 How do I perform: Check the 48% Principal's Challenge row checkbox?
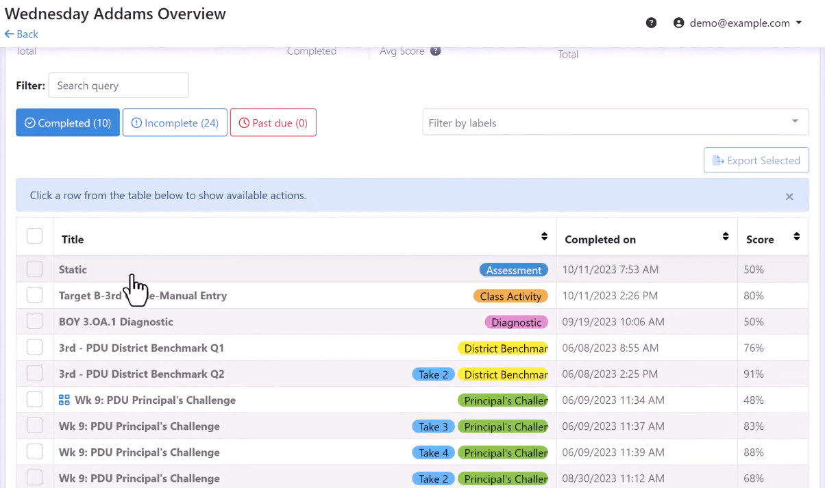[34, 399]
